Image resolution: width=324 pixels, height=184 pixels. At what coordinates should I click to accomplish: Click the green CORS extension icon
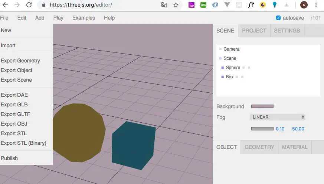click(x=203, y=5)
